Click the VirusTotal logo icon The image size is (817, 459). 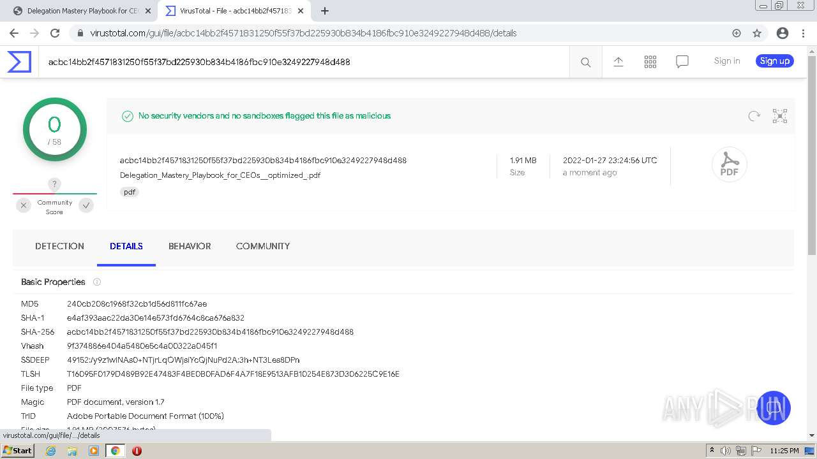(19, 62)
